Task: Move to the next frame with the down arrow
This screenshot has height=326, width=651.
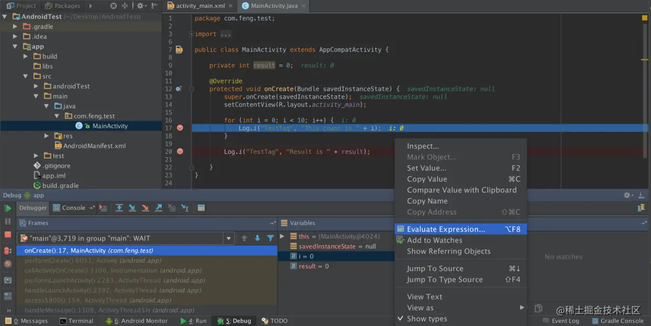Action: point(257,238)
